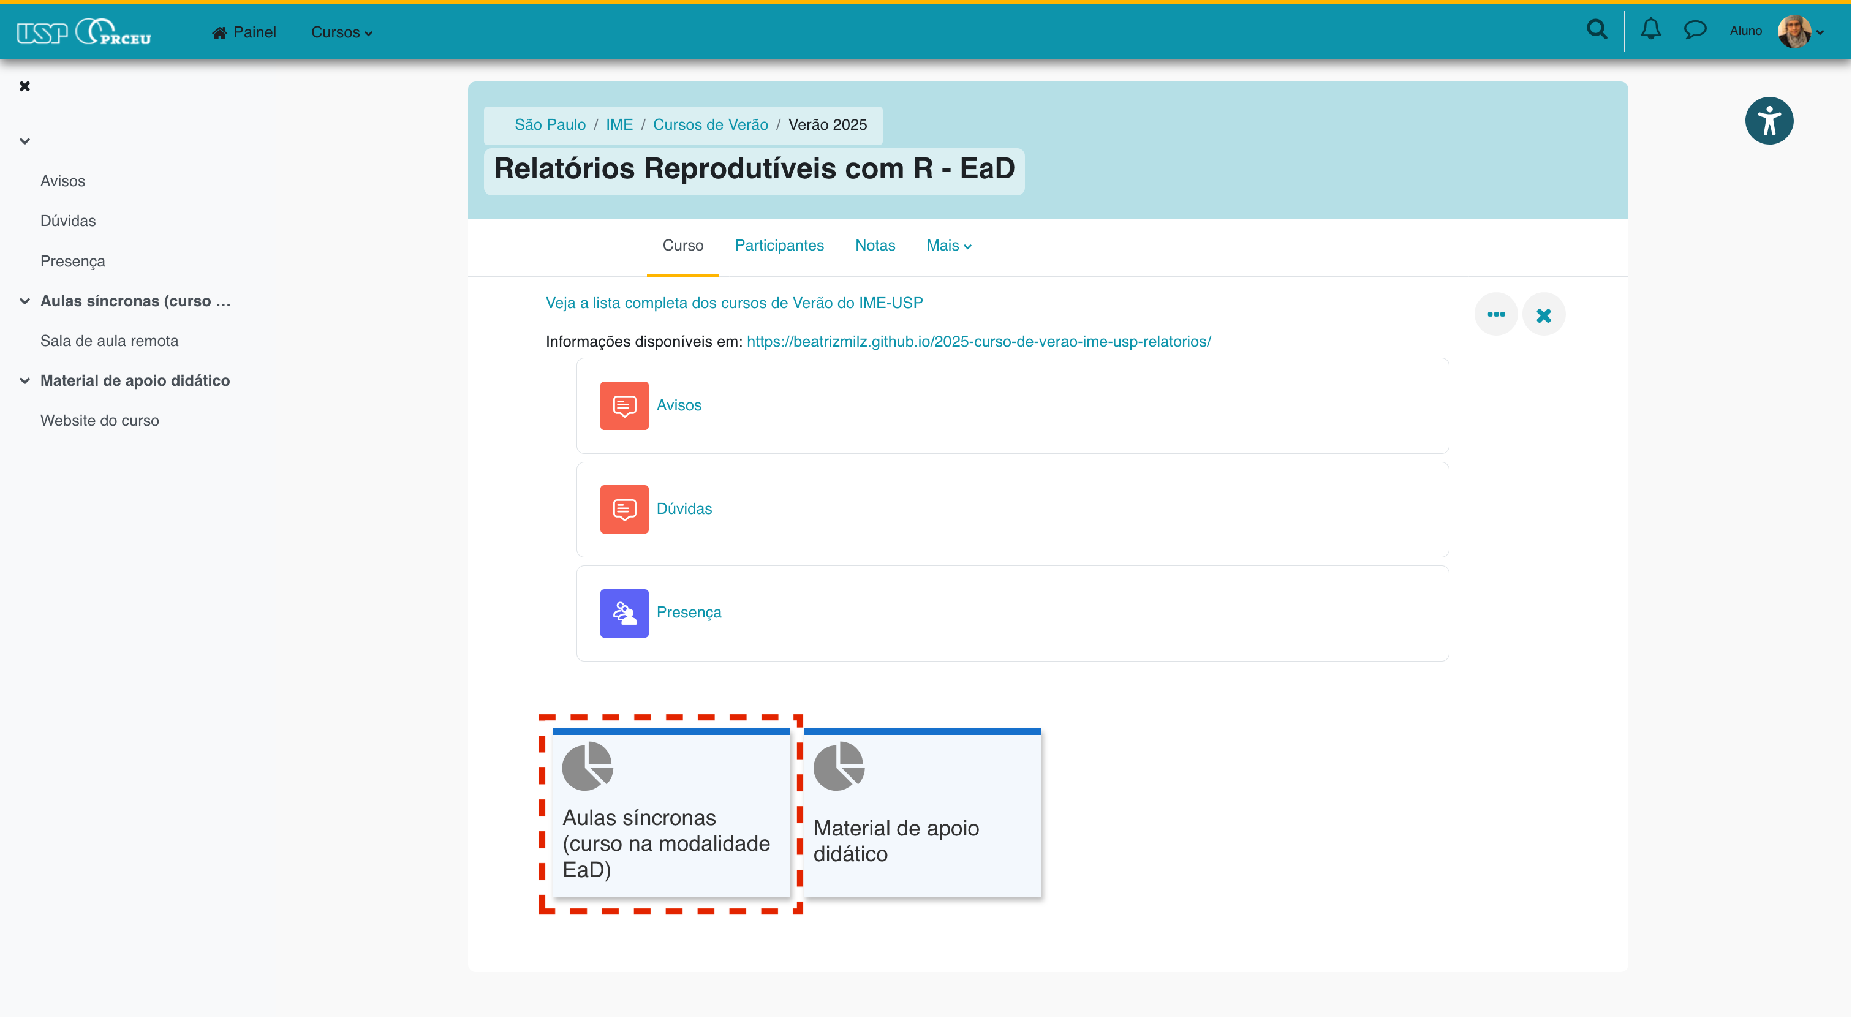Switch to the Participantes tab
Screen dimensions: 1852x1018
779,246
